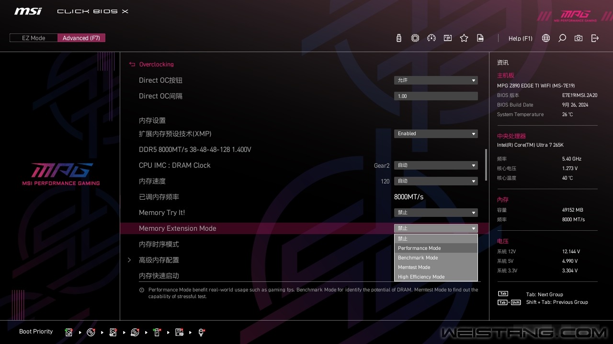
Task: Click the 内存设置 section heading
Action: (152, 120)
